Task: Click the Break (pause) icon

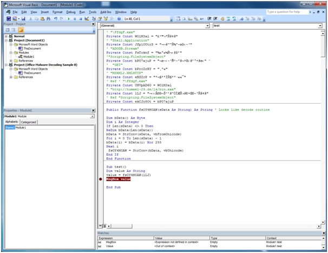Action: click(75, 19)
